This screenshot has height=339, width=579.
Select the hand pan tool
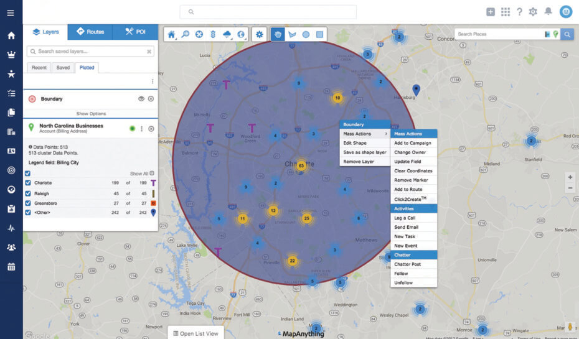click(x=278, y=34)
